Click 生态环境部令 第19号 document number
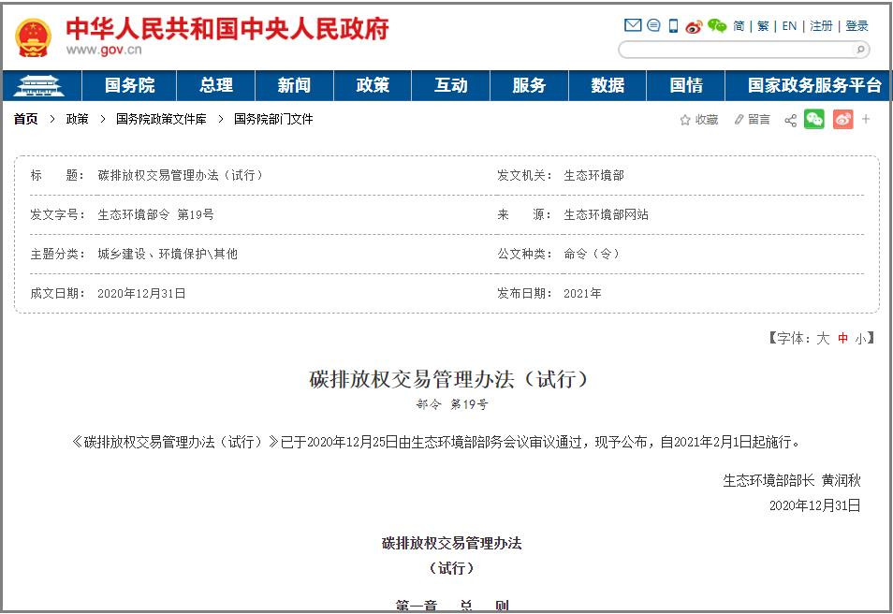 coord(155,214)
